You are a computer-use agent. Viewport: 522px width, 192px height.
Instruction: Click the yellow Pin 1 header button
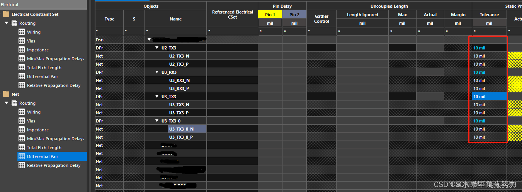pos(270,15)
